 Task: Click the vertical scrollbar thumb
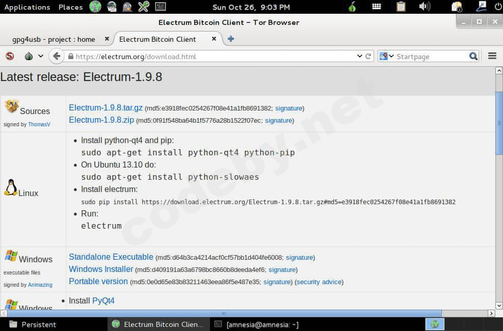coord(499,123)
